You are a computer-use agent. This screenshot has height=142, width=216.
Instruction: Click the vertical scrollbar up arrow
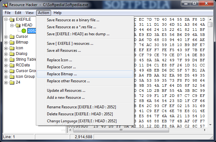[x=210, y=19]
